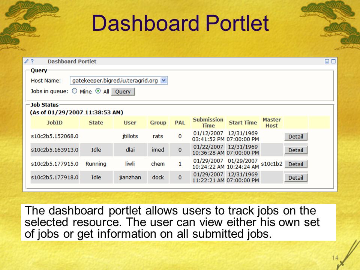360x270 pixels.
Task: Click the User column header
Action: point(130,123)
